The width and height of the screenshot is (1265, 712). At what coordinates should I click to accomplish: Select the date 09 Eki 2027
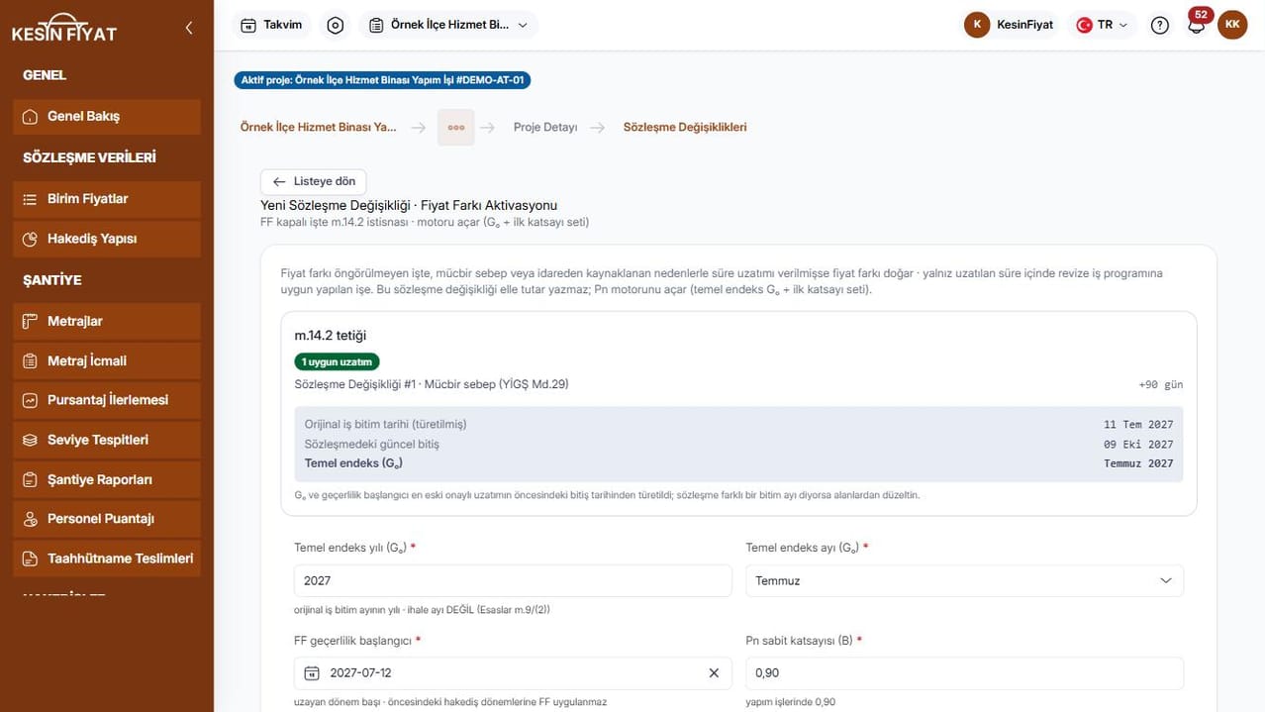pyautogui.click(x=1138, y=445)
